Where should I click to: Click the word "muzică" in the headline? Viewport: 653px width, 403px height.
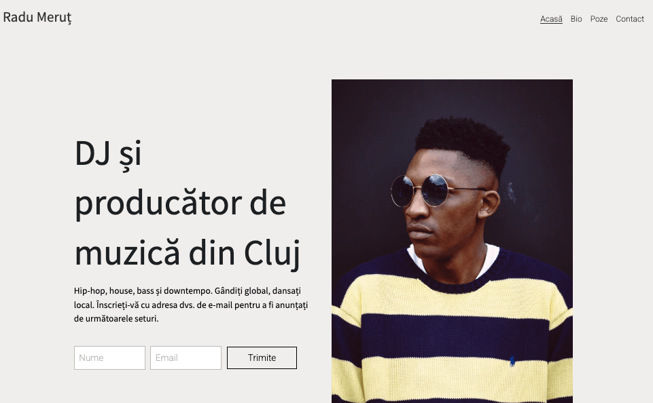coord(128,253)
